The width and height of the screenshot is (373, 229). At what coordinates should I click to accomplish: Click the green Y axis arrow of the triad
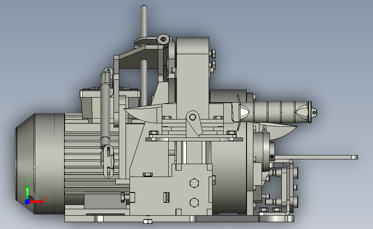pos(27,192)
